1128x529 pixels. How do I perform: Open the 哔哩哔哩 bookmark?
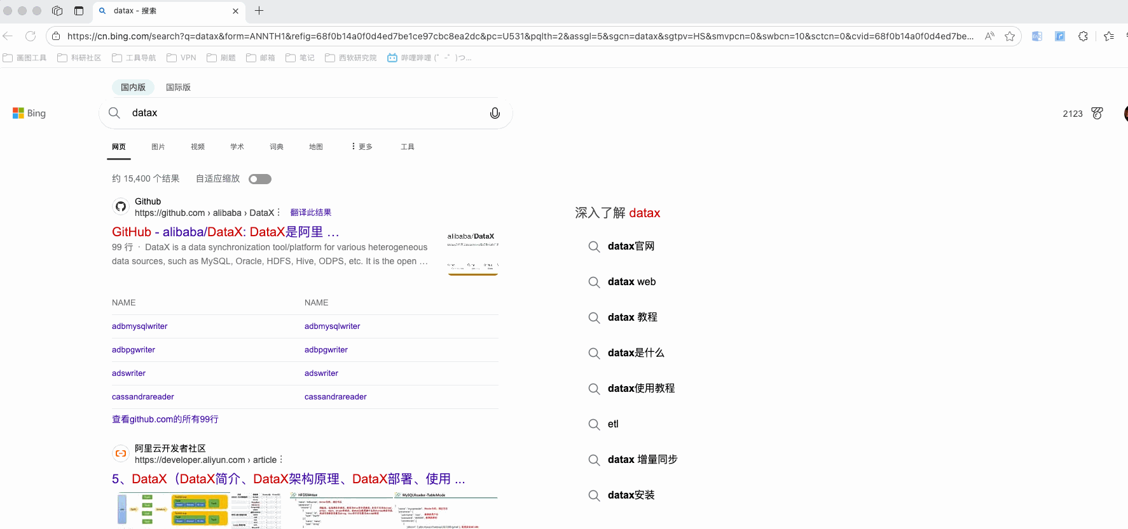(x=429, y=58)
